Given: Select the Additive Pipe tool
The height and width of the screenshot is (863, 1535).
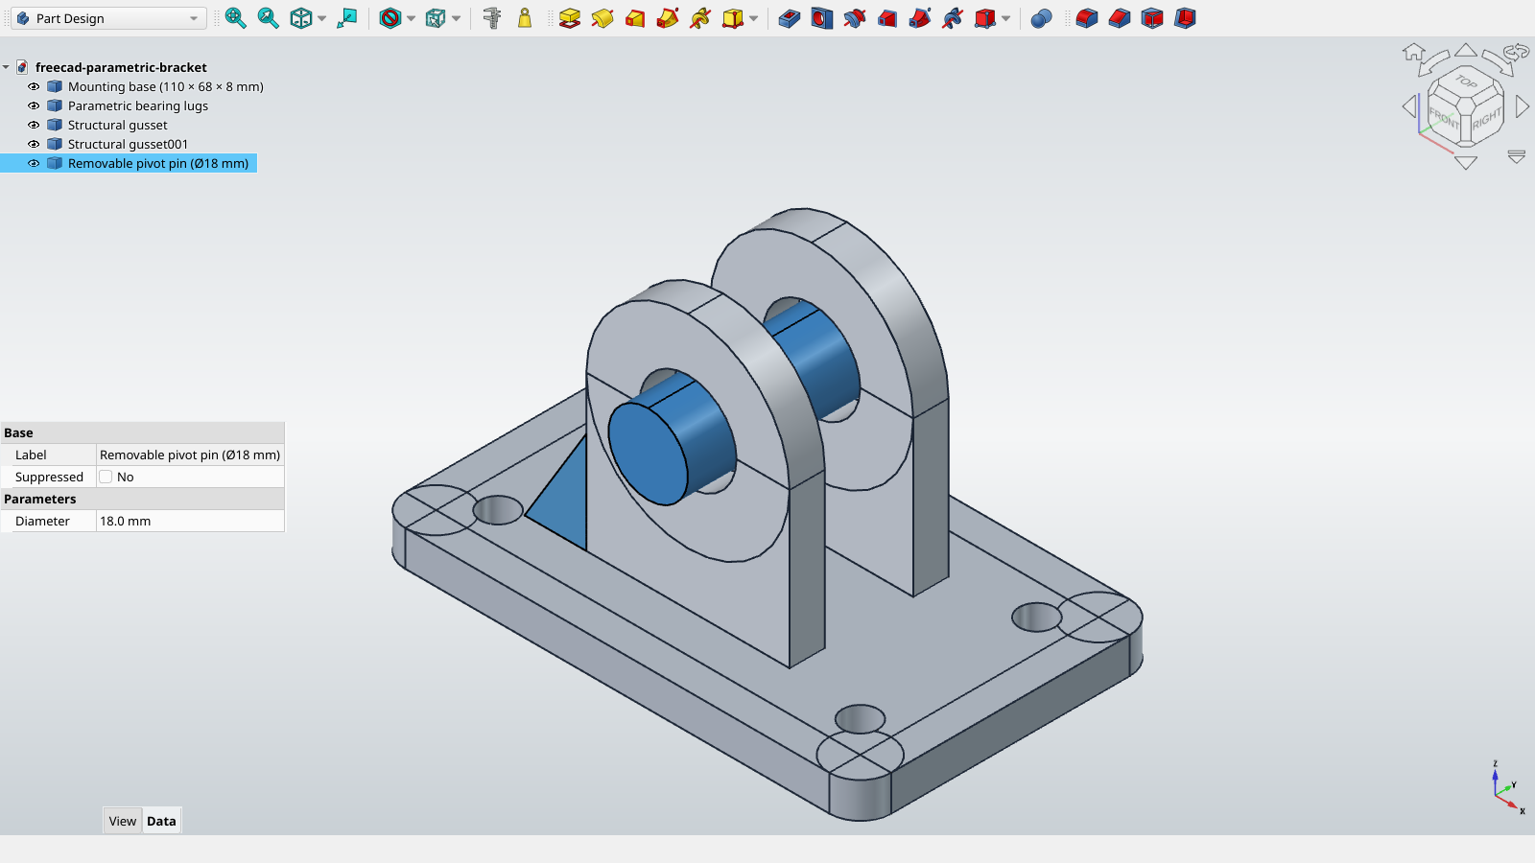Looking at the screenshot, I should [x=668, y=18].
